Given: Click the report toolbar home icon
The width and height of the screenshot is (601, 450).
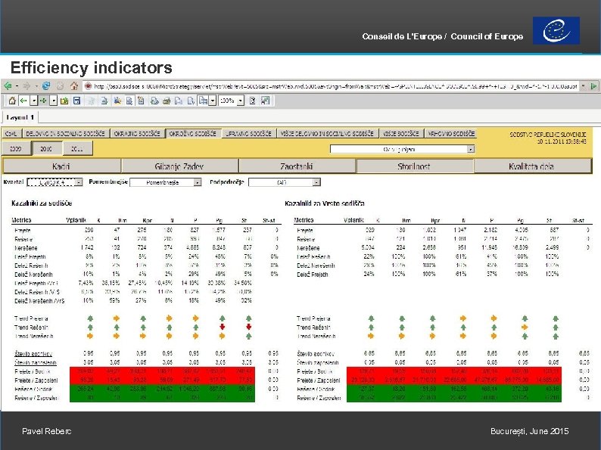Looking at the screenshot, I should (x=12, y=101).
